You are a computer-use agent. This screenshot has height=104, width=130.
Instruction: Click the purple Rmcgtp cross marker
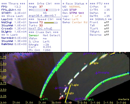pos(96,73)
